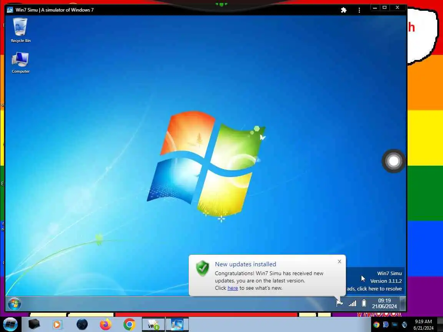Click the green shield icon in notification
This screenshot has height=332, width=443.
[203, 268]
